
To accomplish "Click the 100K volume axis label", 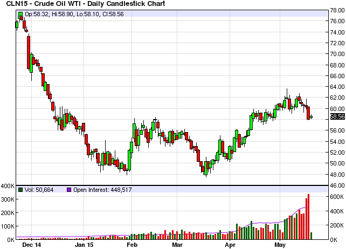I will pyautogui.click(x=8, y=226).
